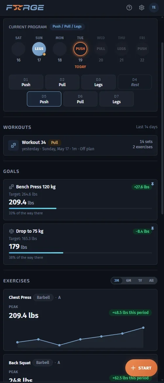Select the D6 Pull program day
Viewport: 164px width, 383px height.
80,99
